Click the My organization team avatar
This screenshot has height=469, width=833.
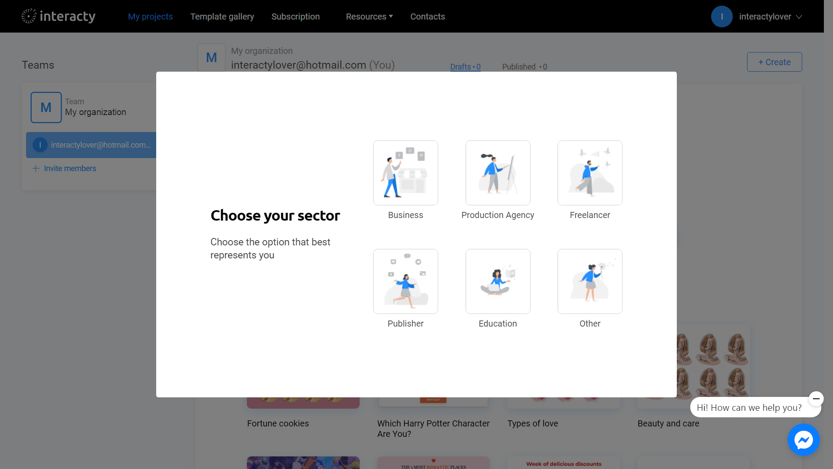46,107
